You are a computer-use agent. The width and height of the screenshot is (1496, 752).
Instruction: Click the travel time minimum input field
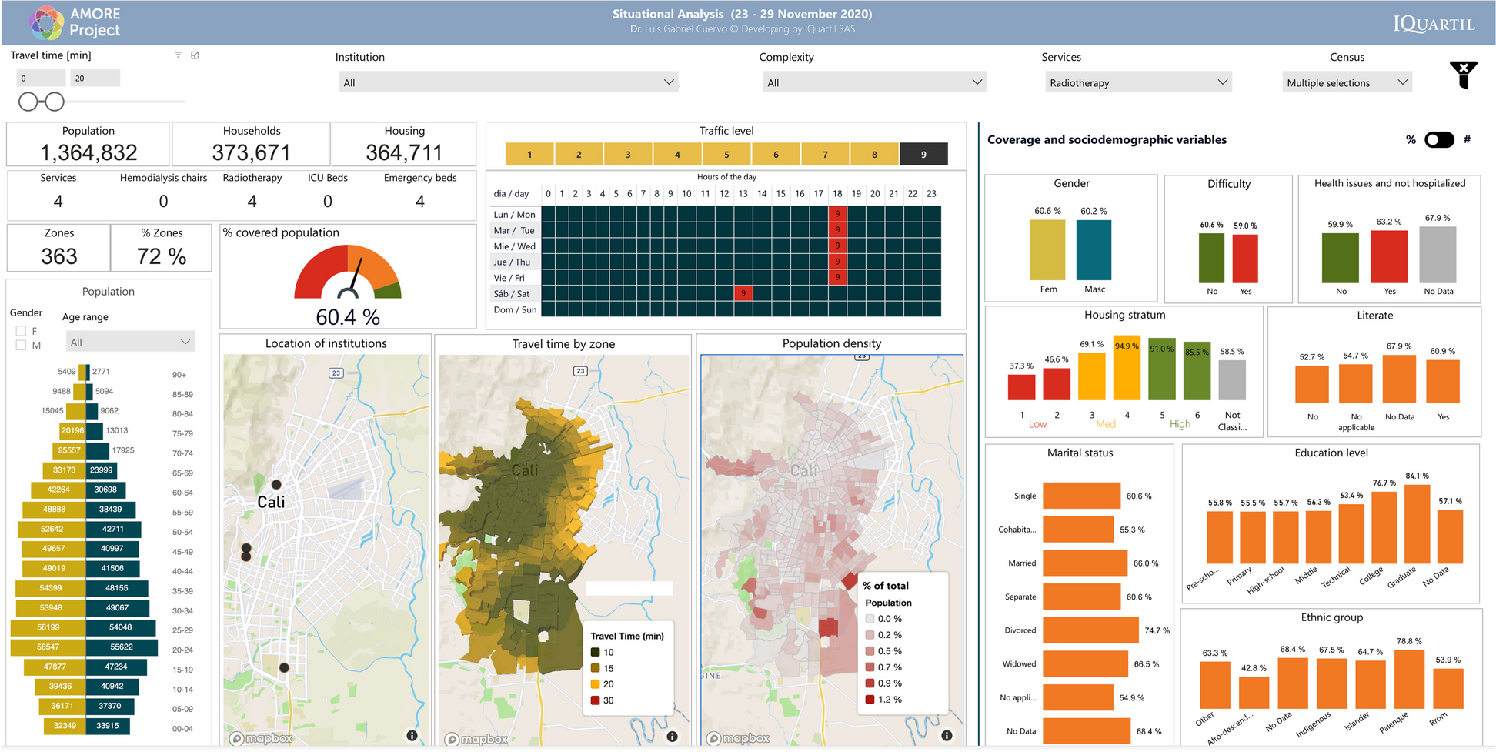point(42,78)
